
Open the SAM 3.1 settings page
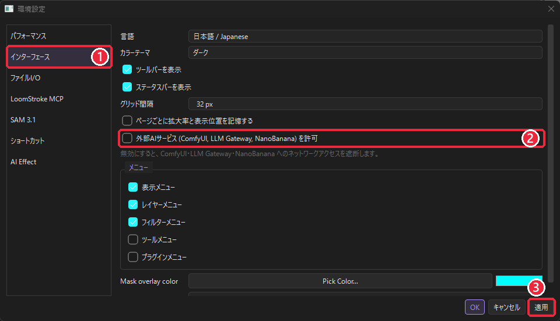tap(59, 120)
